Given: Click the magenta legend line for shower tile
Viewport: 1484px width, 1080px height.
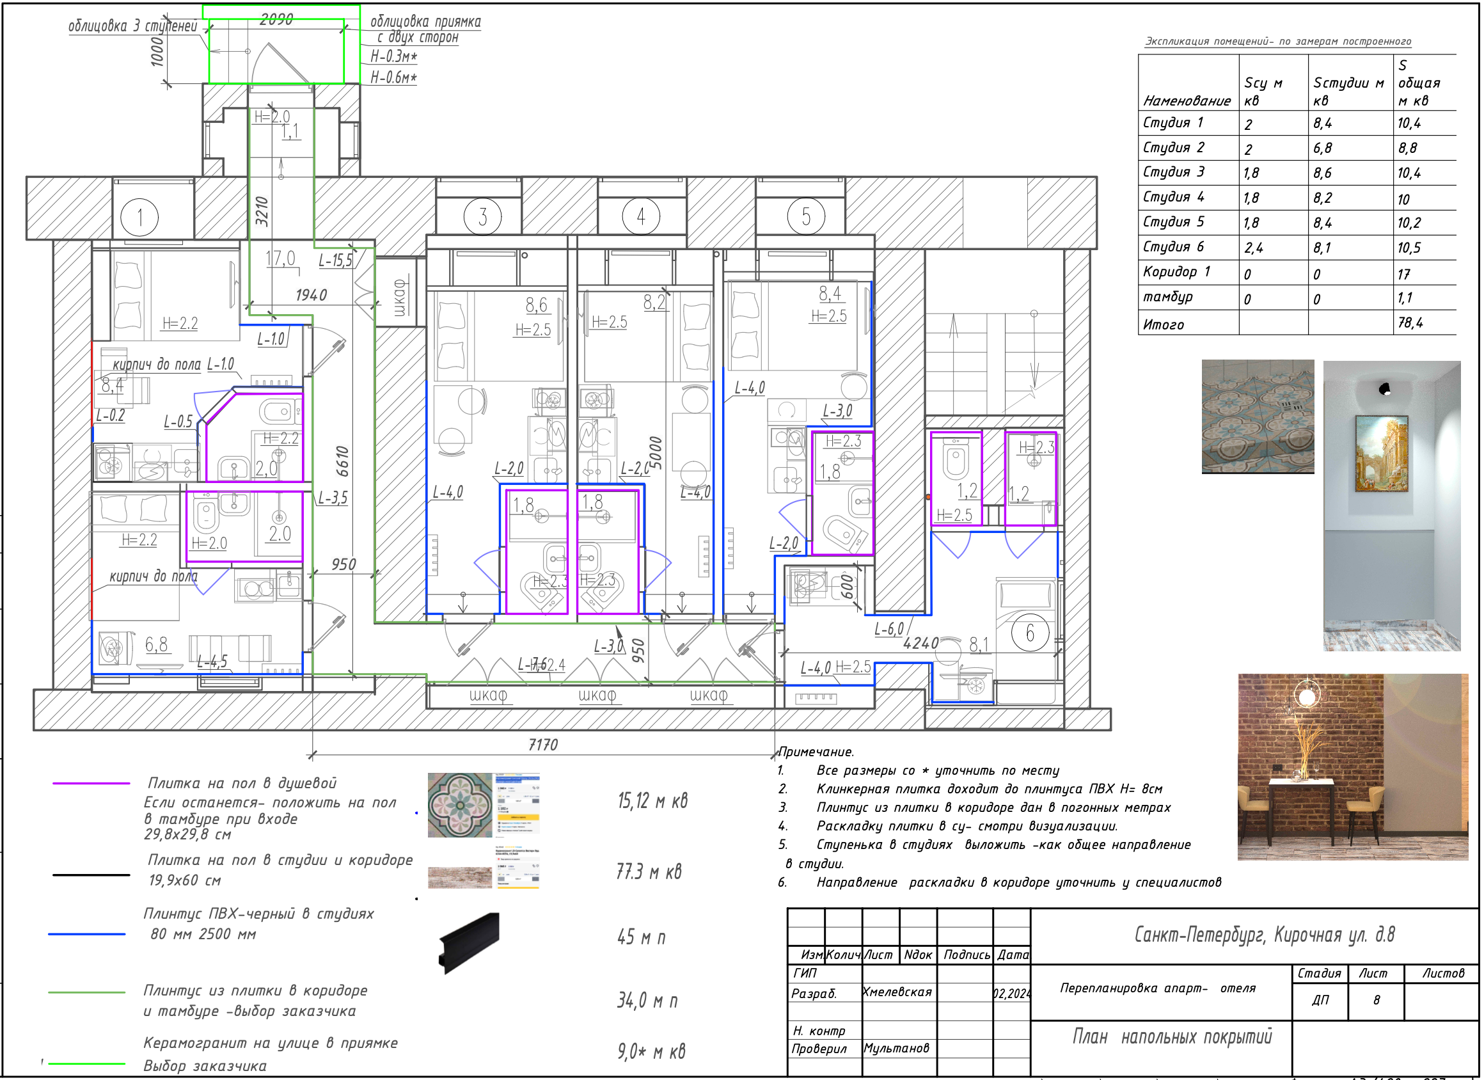Looking at the screenshot, I should pos(91,784).
